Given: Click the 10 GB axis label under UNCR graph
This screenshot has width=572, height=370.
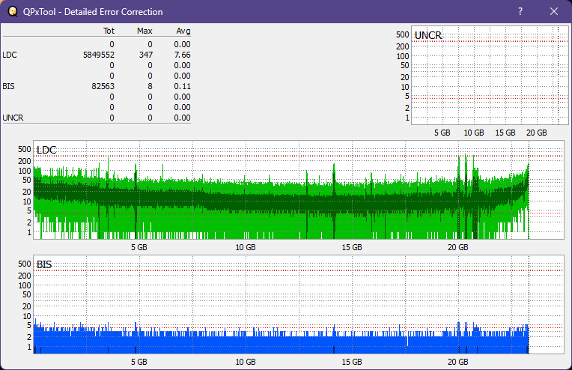Looking at the screenshot, I should point(474,133).
